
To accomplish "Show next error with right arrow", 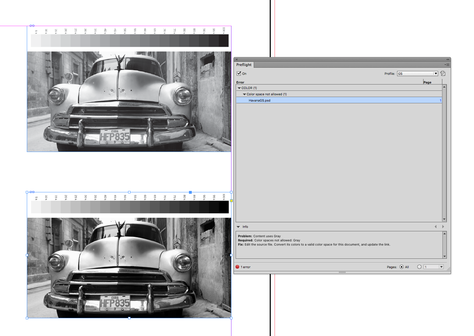I will pyautogui.click(x=443, y=227).
